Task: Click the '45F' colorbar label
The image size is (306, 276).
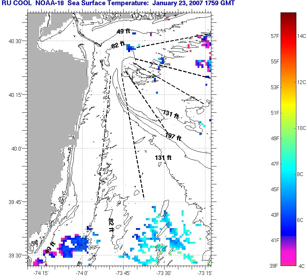Action: [275, 190]
